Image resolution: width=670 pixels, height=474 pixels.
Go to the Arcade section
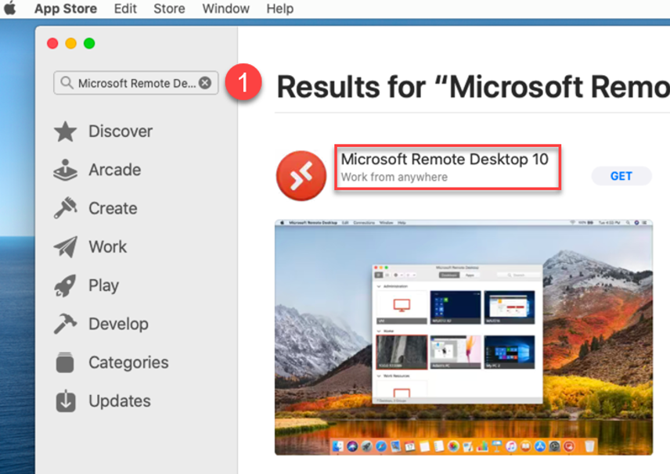point(115,170)
